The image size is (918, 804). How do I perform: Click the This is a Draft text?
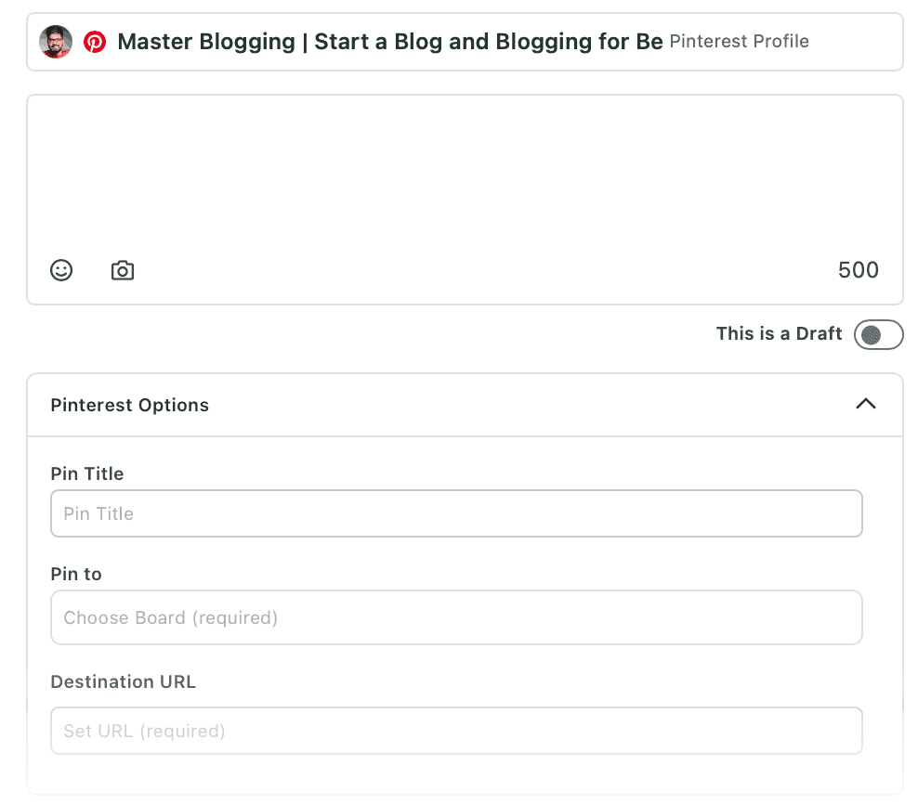(779, 333)
